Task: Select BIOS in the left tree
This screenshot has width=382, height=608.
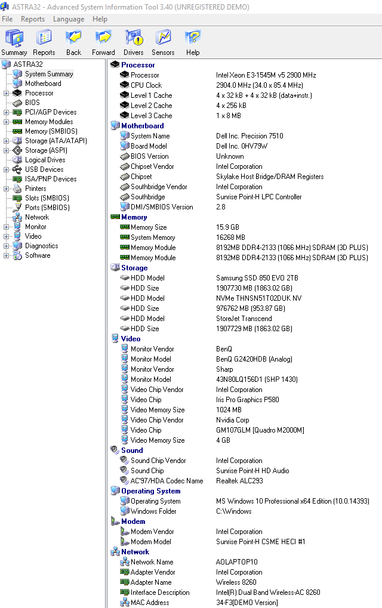Action: pos(32,103)
